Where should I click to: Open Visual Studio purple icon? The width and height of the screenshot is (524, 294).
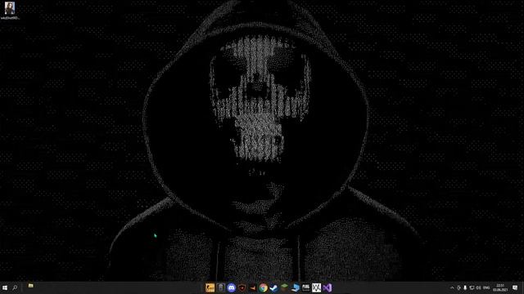tap(327, 287)
